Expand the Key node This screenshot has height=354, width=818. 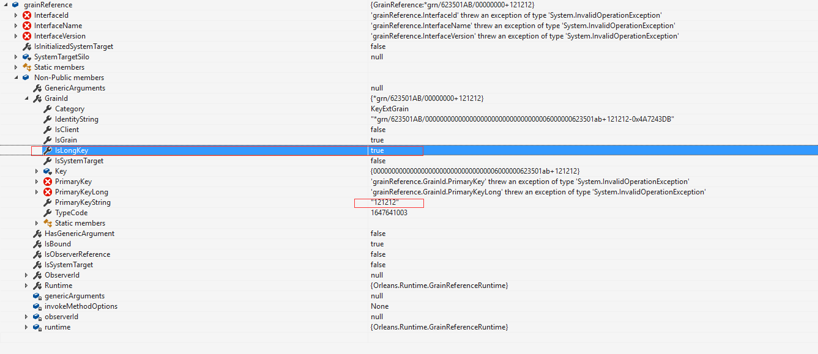[36, 171]
